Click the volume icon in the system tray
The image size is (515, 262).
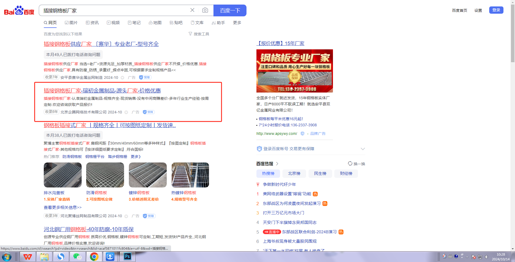tap(487, 257)
